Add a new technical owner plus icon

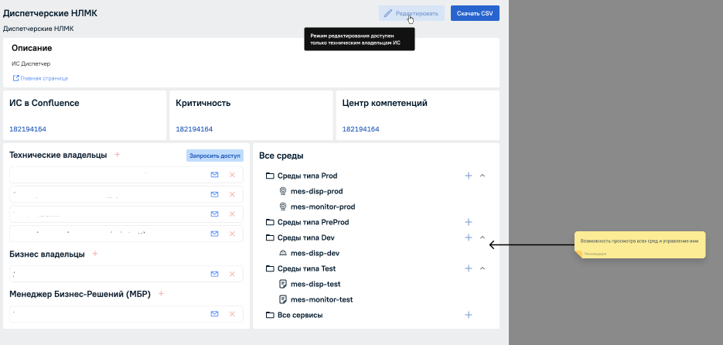coord(118,155)
